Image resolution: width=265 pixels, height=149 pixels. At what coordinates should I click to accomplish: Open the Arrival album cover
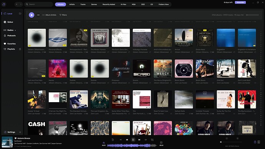[x=184, y=38]
